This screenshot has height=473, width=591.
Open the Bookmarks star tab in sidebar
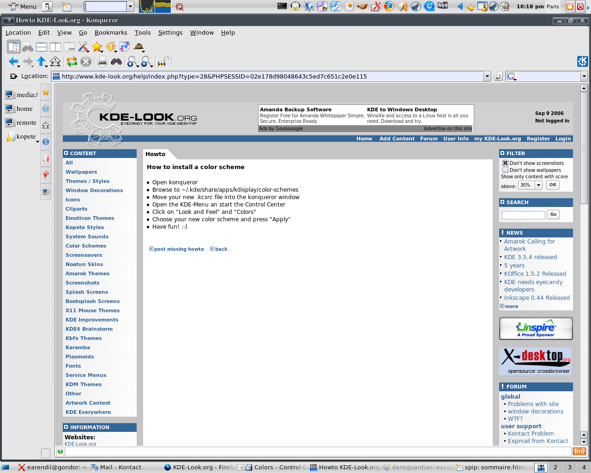pyautogui.click(x=46, y=92)
